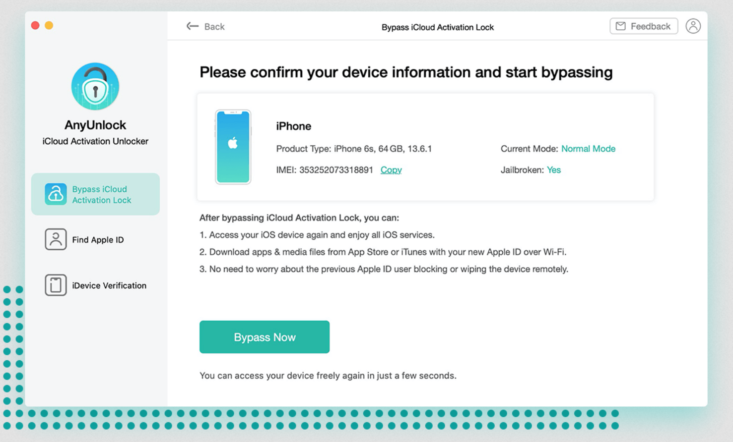Viewport: 733px width, 442px height.
Task: Click the 'Please confirm your device information' heading
Action: 406,72
